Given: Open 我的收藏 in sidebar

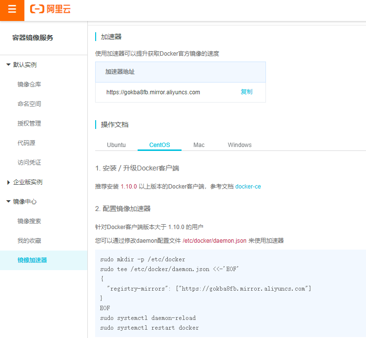Looking at the screenshot, I should 29,241.
